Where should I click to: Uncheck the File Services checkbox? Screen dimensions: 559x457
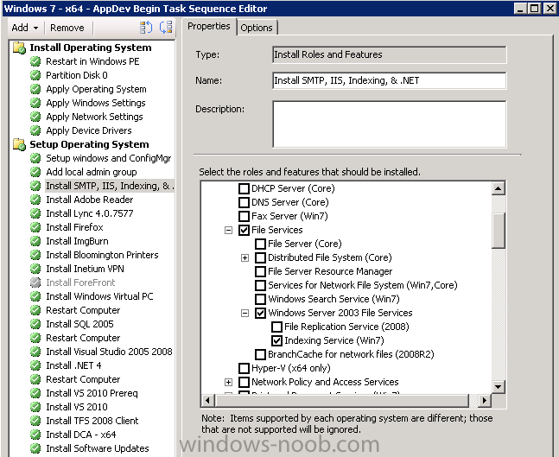(244, 231)
